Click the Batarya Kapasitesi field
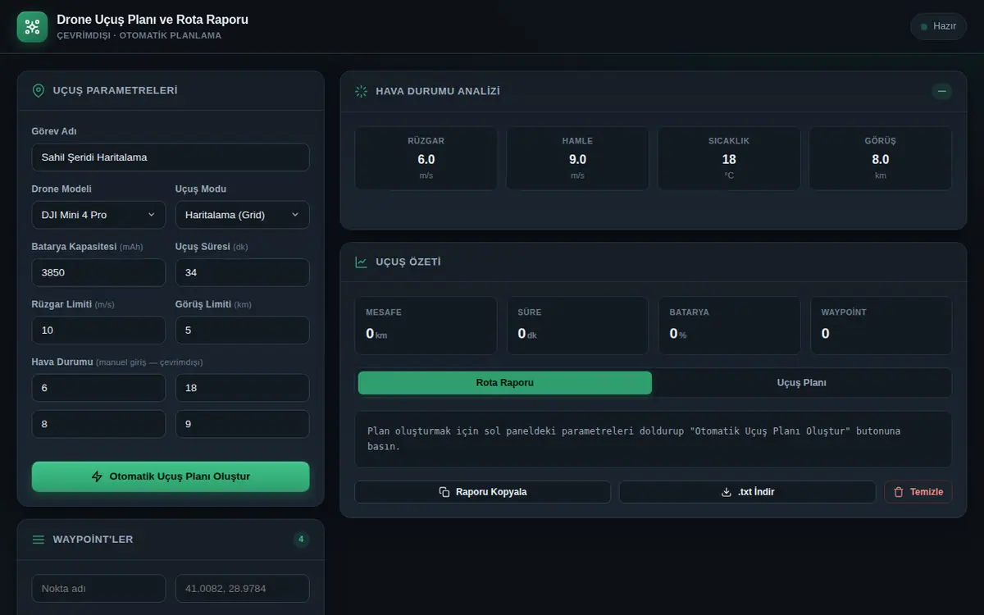 click(x=98, y=272)
